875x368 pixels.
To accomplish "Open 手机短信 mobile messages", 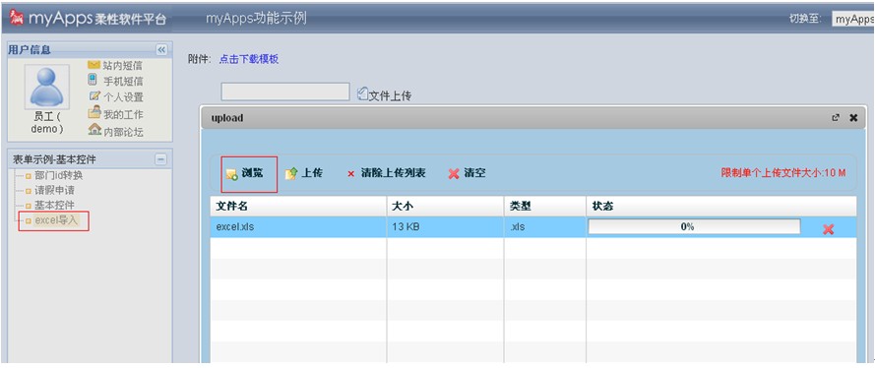I will pos(123,82).
